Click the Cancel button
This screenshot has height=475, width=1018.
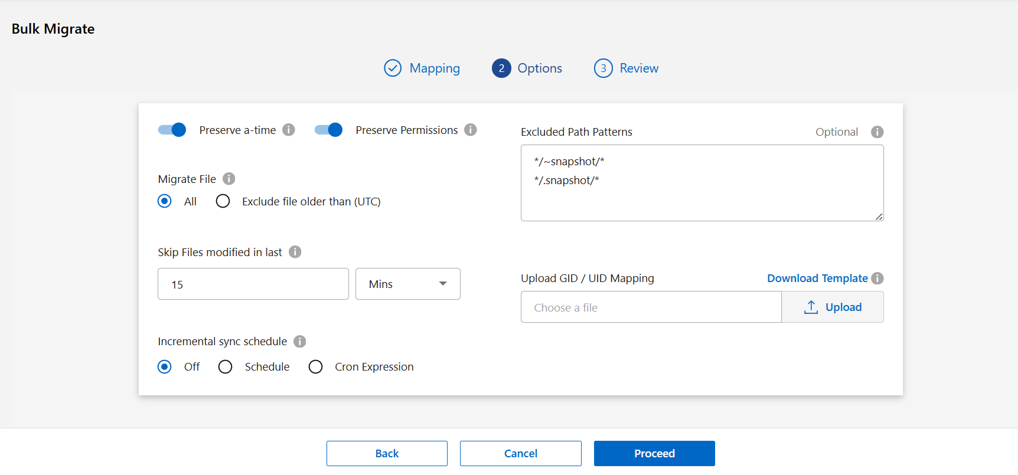click(521, 453)
